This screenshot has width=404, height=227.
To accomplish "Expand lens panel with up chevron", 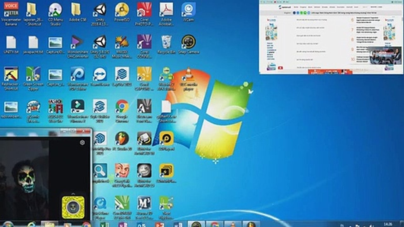I will point(73,194).
